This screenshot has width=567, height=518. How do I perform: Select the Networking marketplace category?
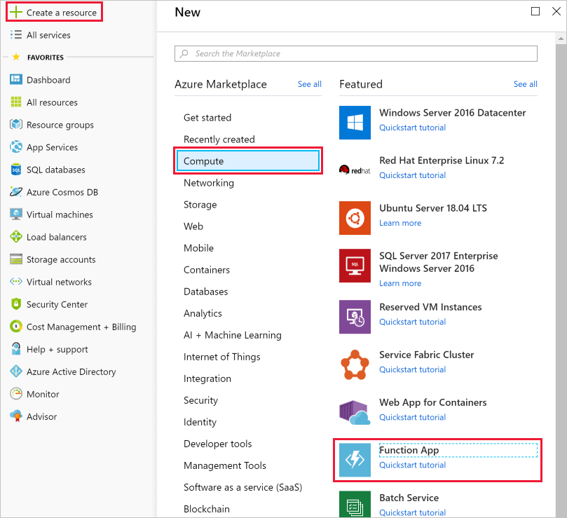[209, 183]
